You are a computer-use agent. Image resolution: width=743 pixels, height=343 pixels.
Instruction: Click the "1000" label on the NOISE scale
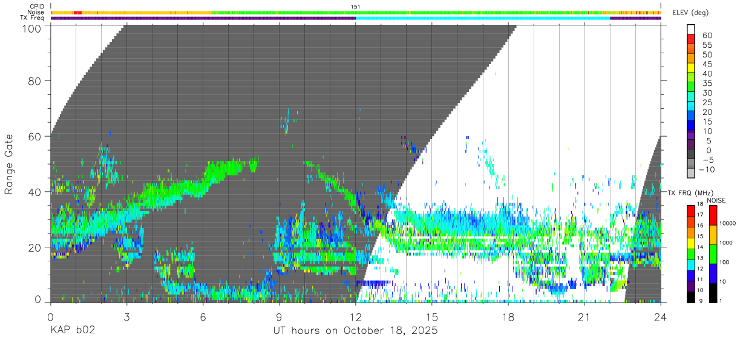(x=727, y=243)
